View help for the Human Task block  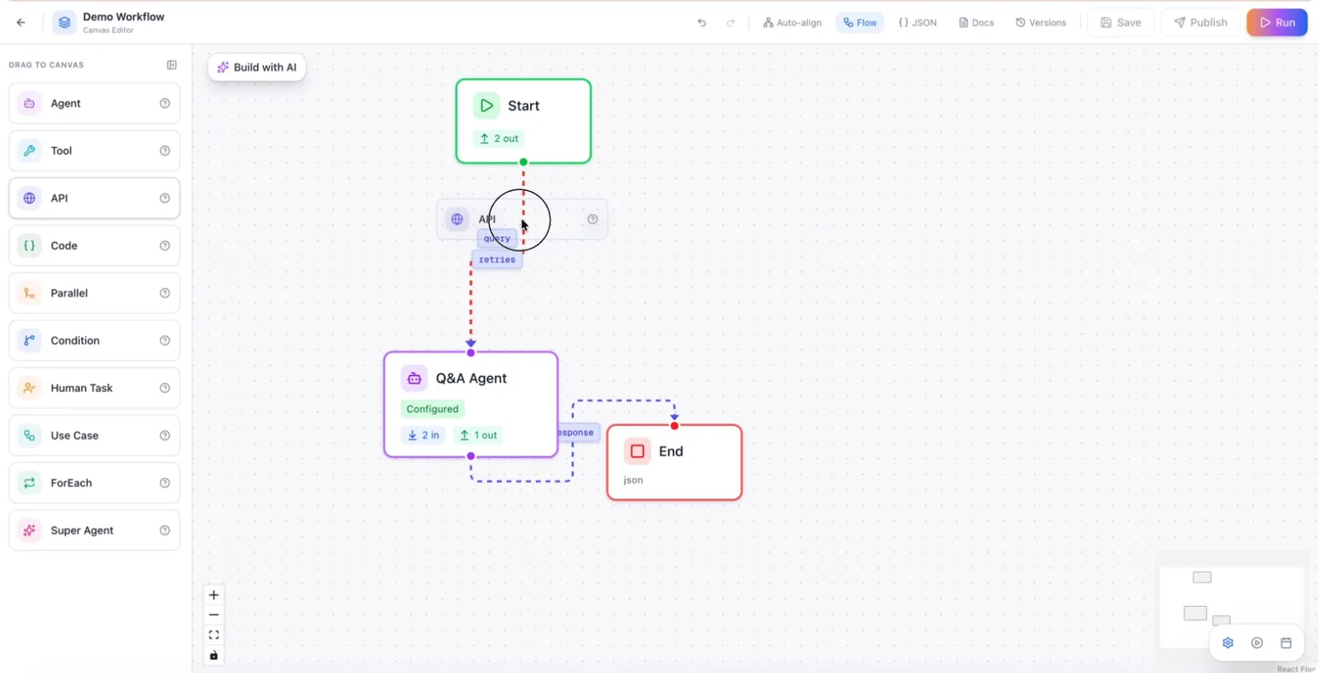(165, 388)
